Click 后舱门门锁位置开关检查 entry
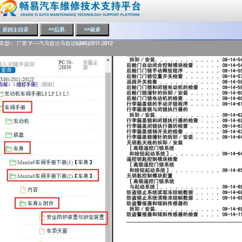Viewport: 242px width, 242px height. pos(155,76)
